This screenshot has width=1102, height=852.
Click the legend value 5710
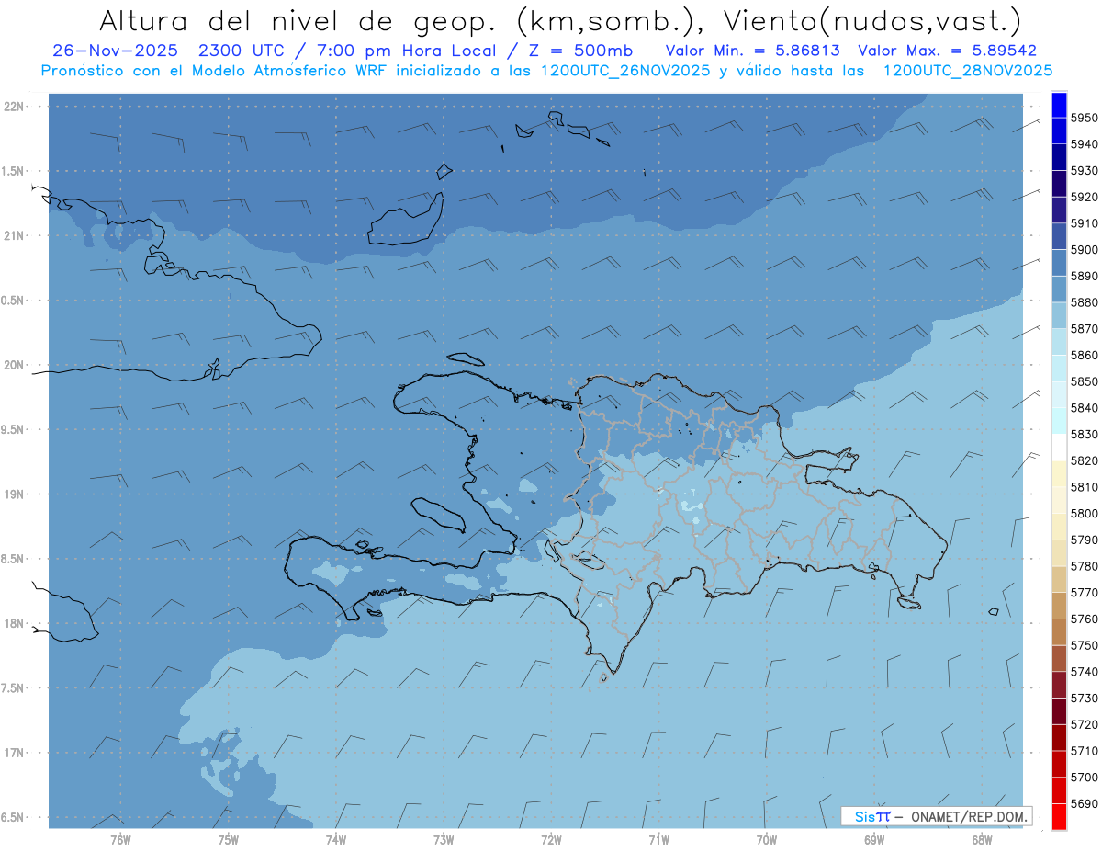(x=1084, y=751)
